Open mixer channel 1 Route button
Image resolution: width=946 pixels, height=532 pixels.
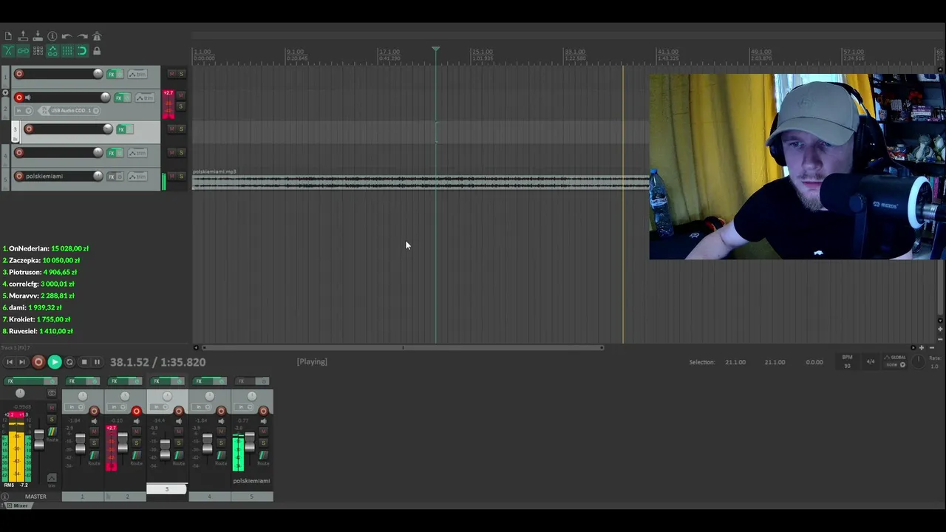pos(94,455)
